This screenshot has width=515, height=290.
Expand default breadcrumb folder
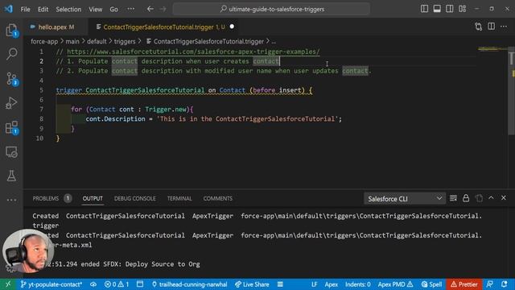(x=97, y=41)
